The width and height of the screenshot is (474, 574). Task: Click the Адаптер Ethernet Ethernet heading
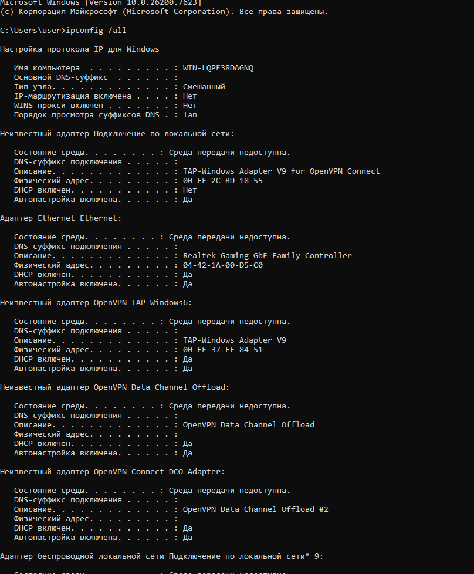pos(61,218)
